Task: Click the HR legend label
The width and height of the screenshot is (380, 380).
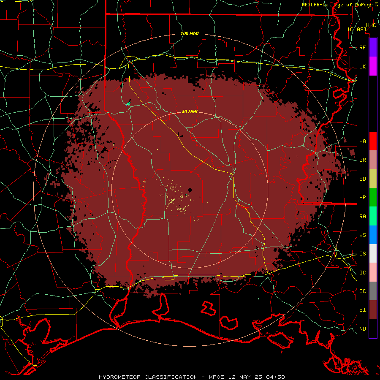Action: coord(362,198)
